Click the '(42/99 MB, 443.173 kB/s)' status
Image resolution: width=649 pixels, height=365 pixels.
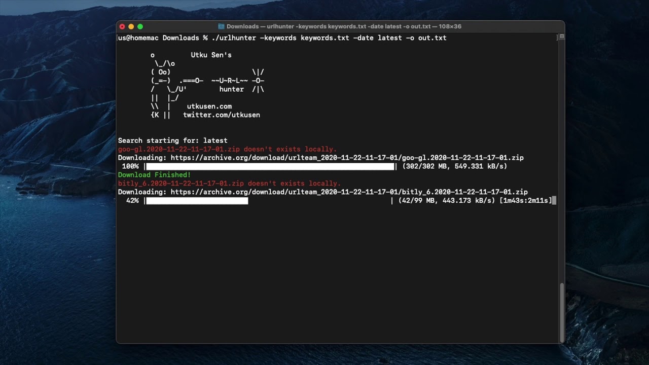tap(447, 201)
